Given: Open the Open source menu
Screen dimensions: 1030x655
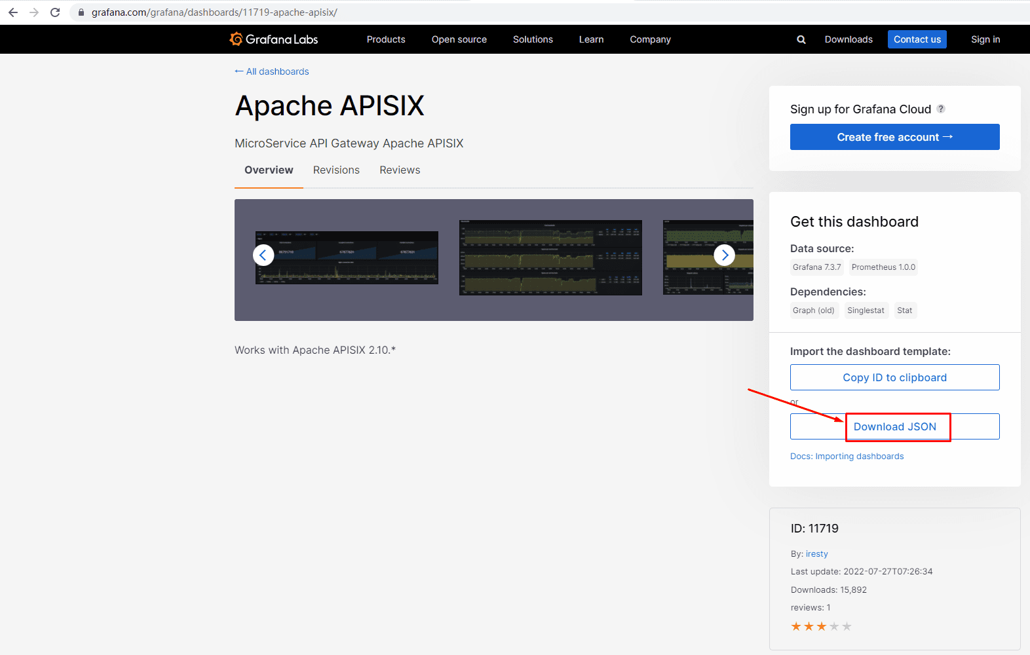Looking at the screenshot, I should tap(459, 39).
